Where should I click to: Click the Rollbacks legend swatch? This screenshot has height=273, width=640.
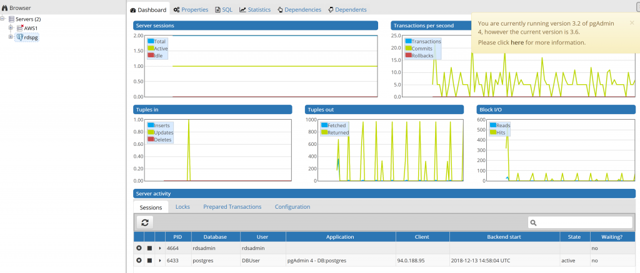pyautogui.click(x=408, y=55)
